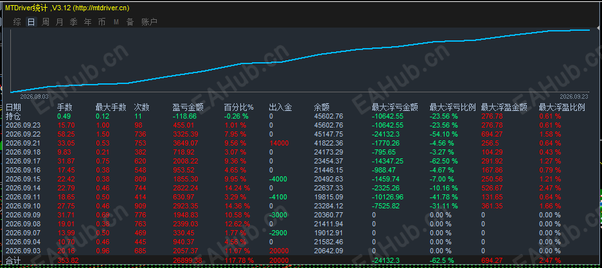Click total profit 26899.38
This screenshot has width=602, height=268.
pos(188,261)
